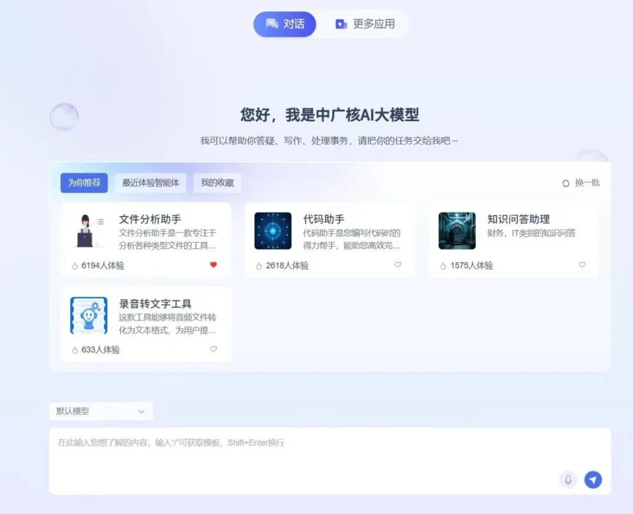This screenshot has height=514, width=633.
Task: Select the 为你推荐 tab
Action: (x=84, y=183)
